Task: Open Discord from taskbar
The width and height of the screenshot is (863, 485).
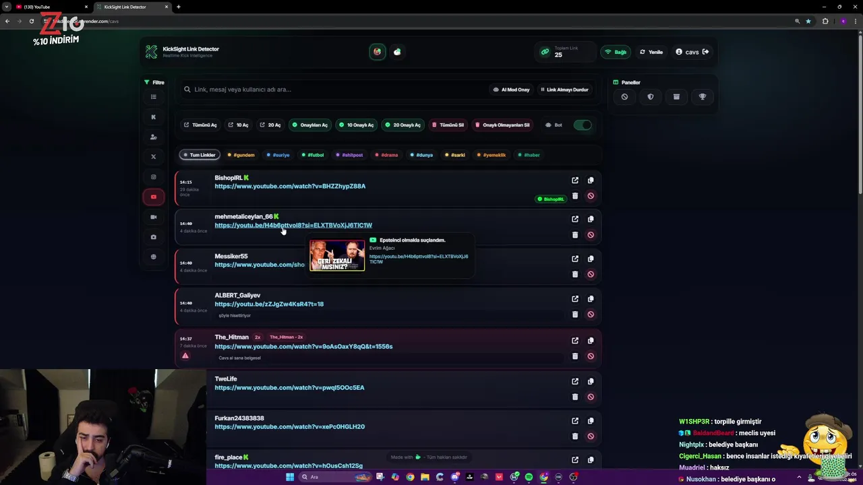Action: (455, 477)
